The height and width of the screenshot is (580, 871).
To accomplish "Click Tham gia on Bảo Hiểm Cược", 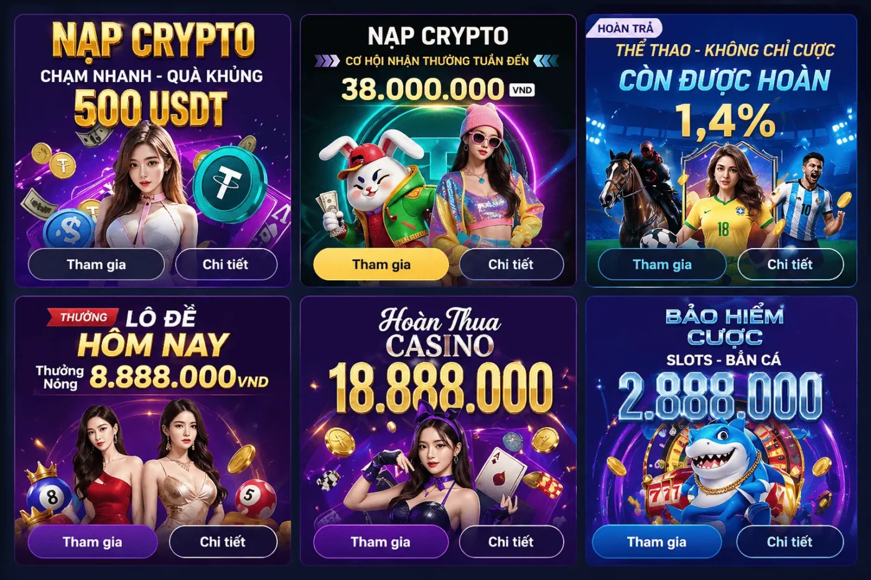I will tap(657, 541).
